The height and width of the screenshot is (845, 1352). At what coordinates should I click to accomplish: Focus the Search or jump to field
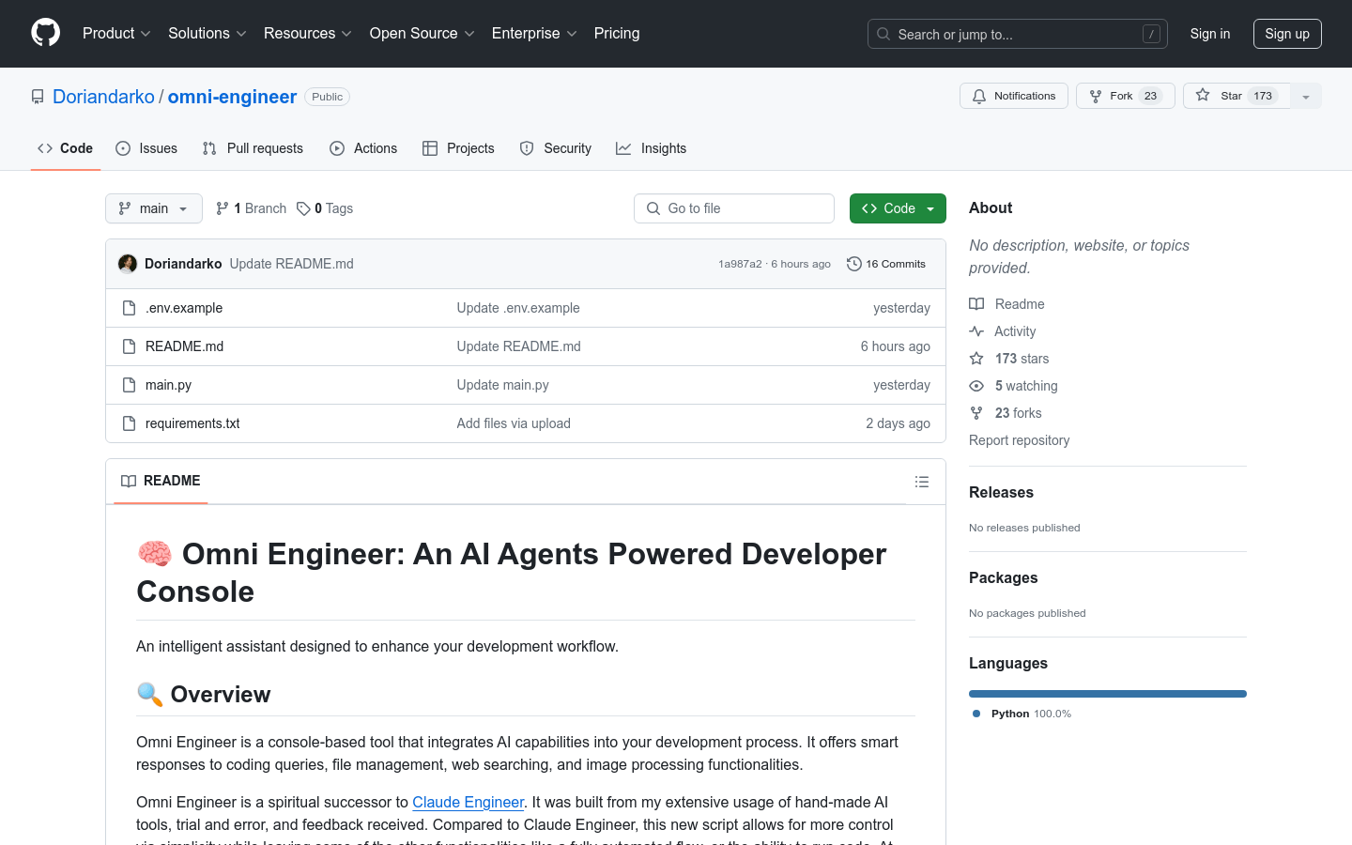click(1018, 34)
